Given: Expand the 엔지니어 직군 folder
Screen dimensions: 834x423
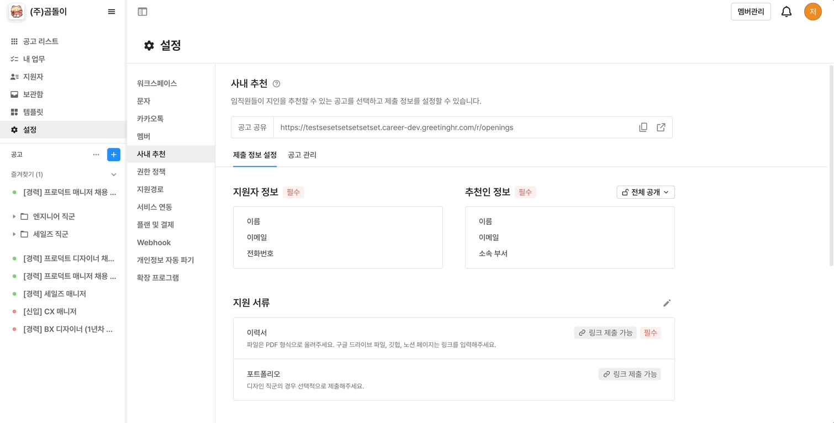Looking at the screenshot, I should click(x=14, y=216).
